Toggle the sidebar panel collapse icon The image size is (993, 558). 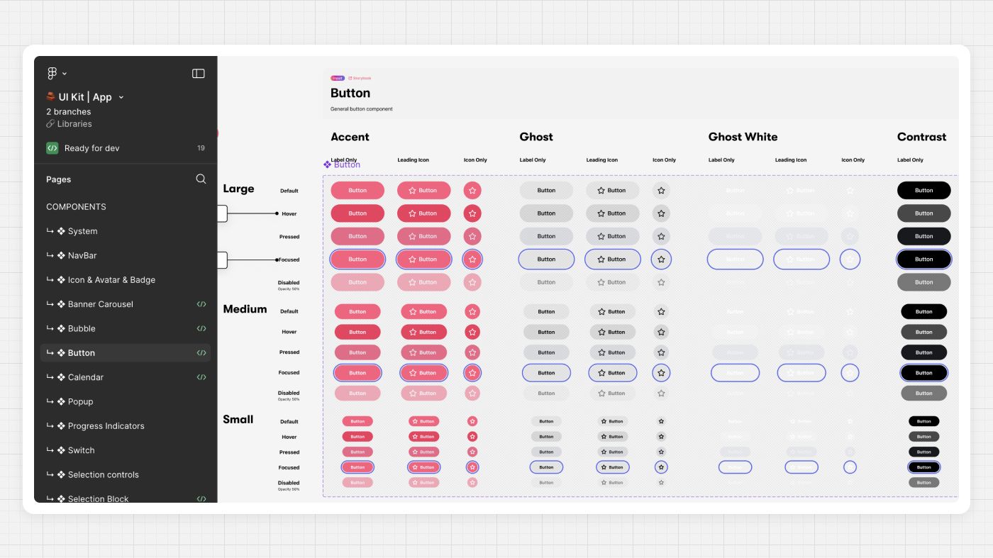pos(199,74)
